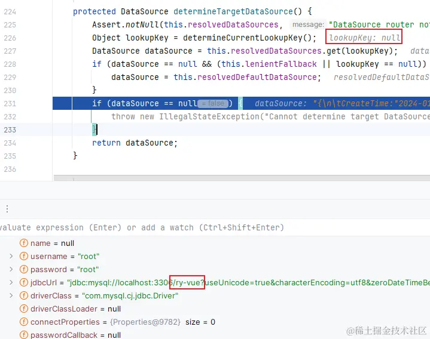Click the '= false' inline evaluation hint

coord(213,103)
